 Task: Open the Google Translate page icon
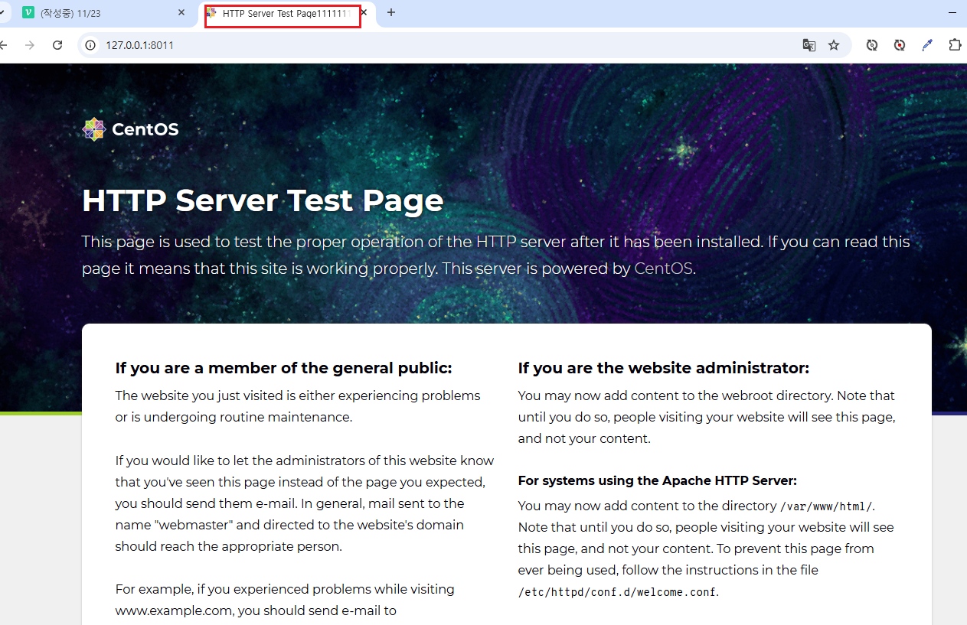click(809, 45)
